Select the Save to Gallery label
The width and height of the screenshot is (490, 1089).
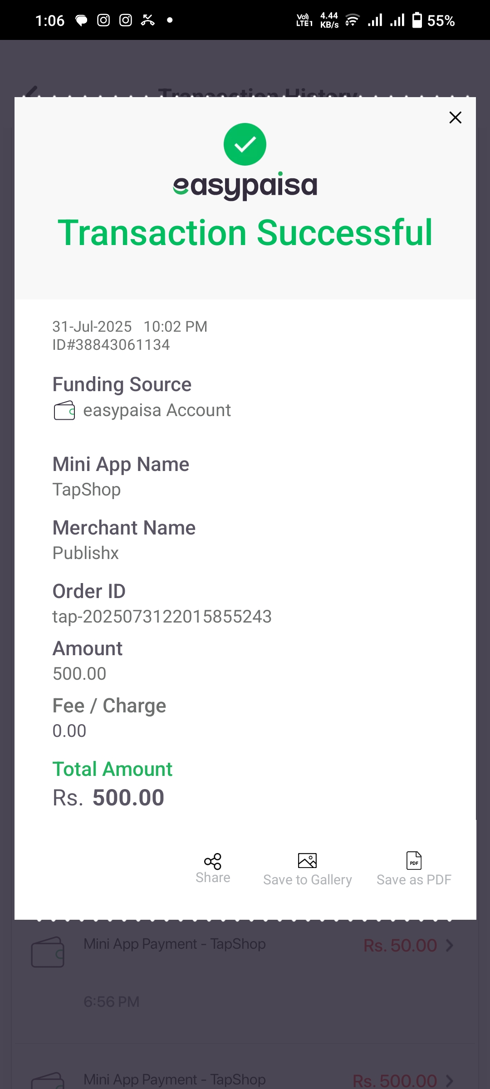(x=308, y=880)
